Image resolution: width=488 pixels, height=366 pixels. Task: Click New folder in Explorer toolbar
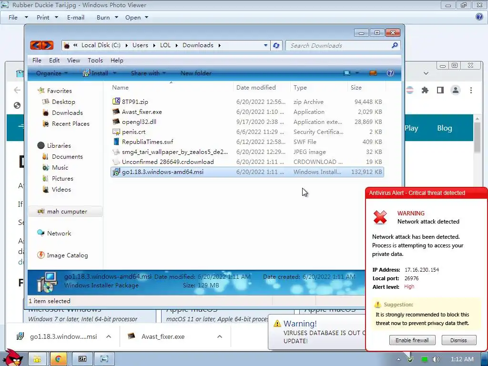click(196, 73)
